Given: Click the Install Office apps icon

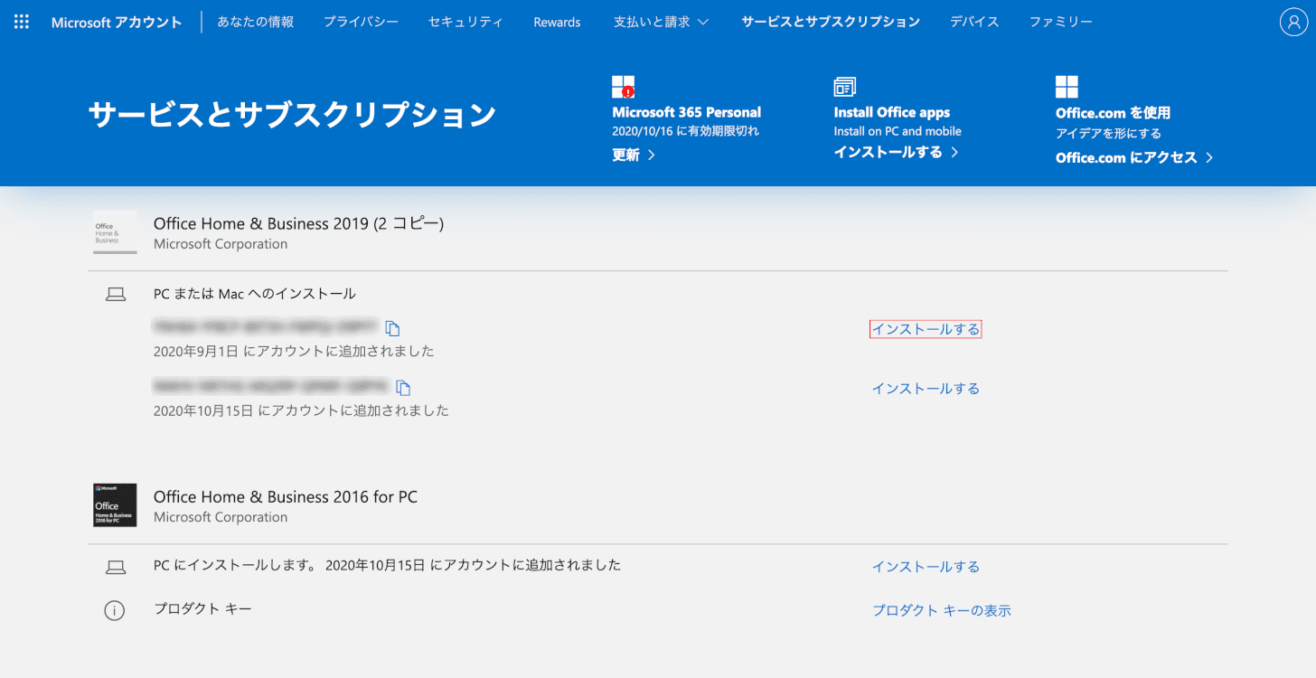Looking at the screenshot, I should coord(845,87).
